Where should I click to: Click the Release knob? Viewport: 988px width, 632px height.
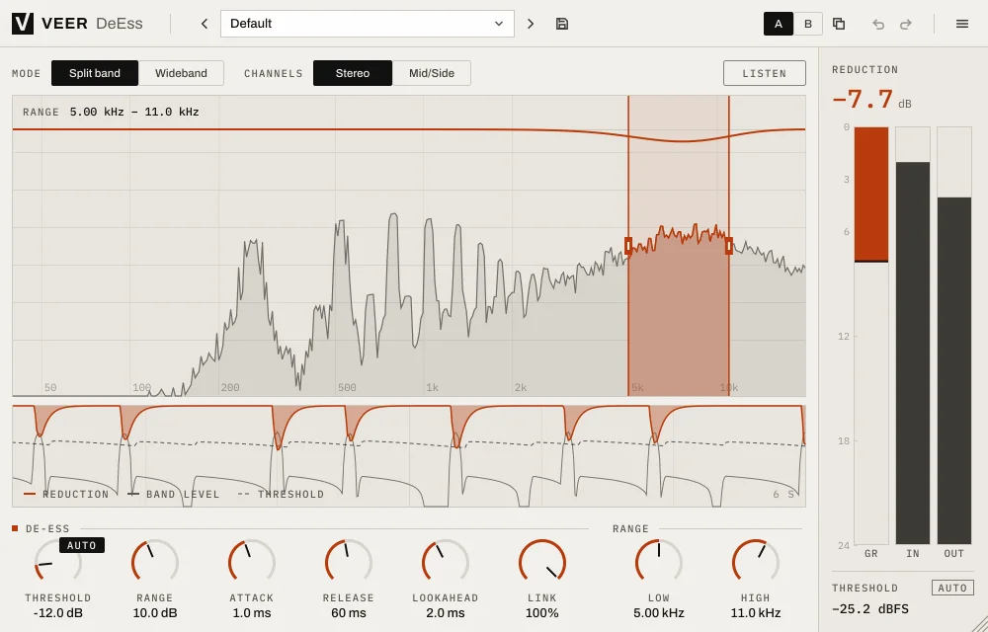pos(349,562)
